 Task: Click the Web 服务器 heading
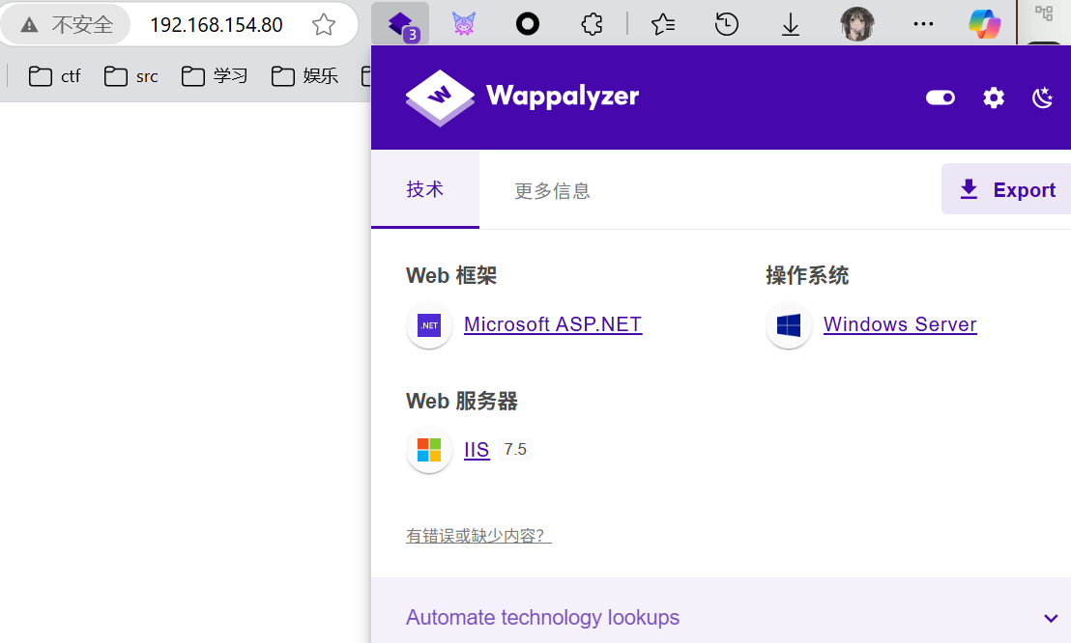point(462,402)
